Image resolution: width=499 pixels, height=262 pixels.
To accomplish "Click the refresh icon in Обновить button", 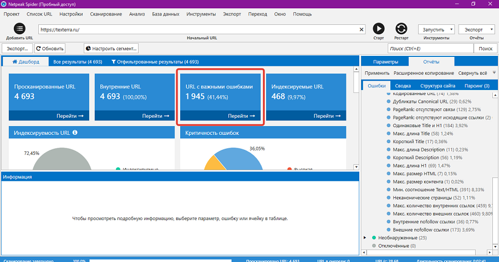I will click(38, 49).
